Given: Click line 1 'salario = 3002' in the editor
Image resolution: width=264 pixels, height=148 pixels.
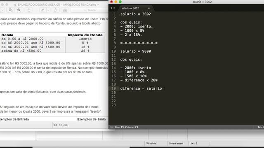Looking at the screenshot, I should pyautogui.click(x=136, y=14).
